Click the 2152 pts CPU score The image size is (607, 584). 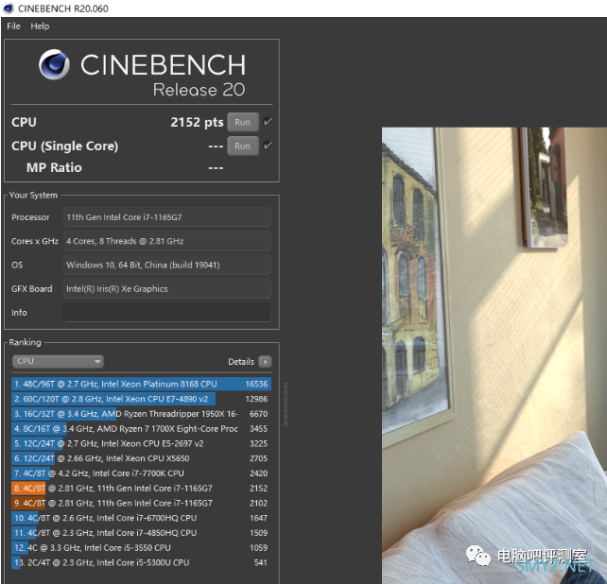197,122
